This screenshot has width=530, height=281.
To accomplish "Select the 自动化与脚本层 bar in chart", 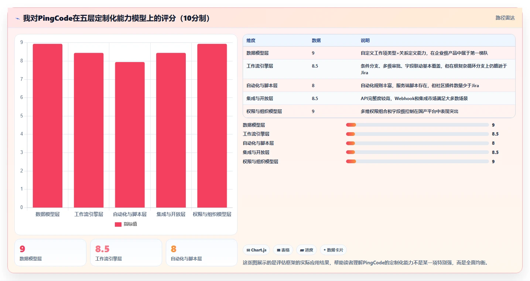I will tap(130, 135).
